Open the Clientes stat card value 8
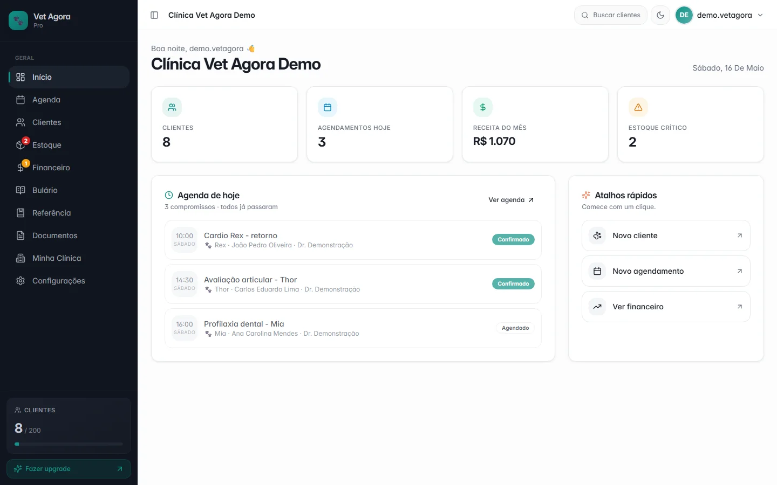This screenshot has width=777, height=485. (166, 142)
